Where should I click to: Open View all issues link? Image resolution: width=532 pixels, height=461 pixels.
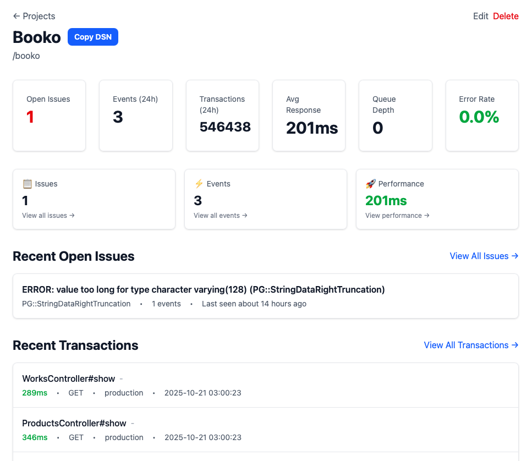coord(48,216)
